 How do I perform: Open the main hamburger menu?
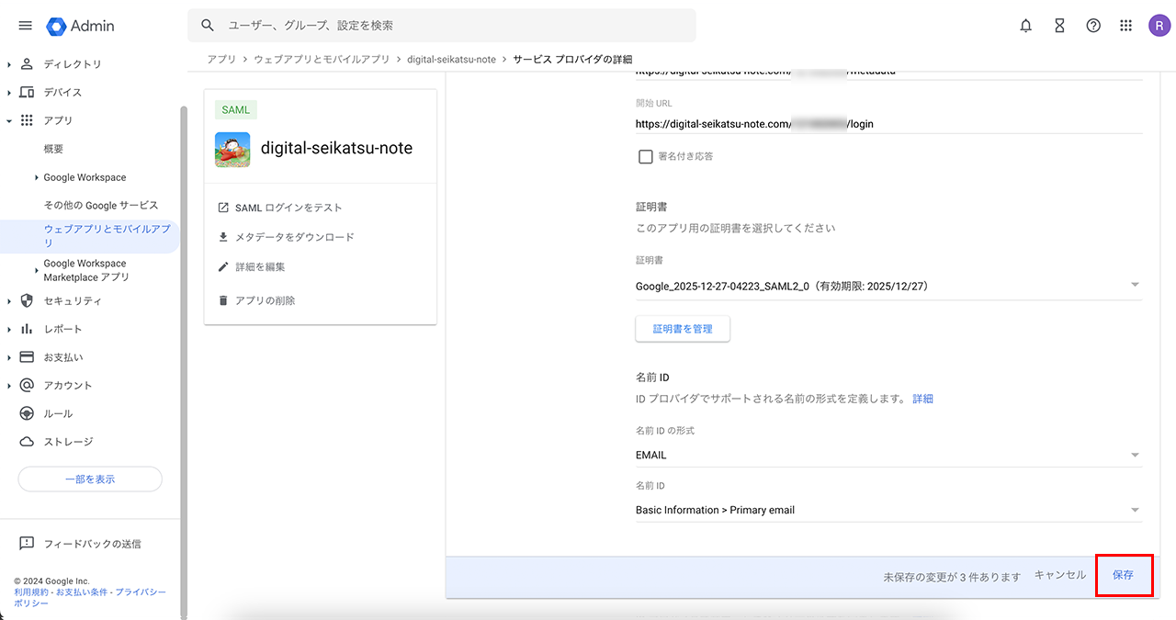pos(25,26)
